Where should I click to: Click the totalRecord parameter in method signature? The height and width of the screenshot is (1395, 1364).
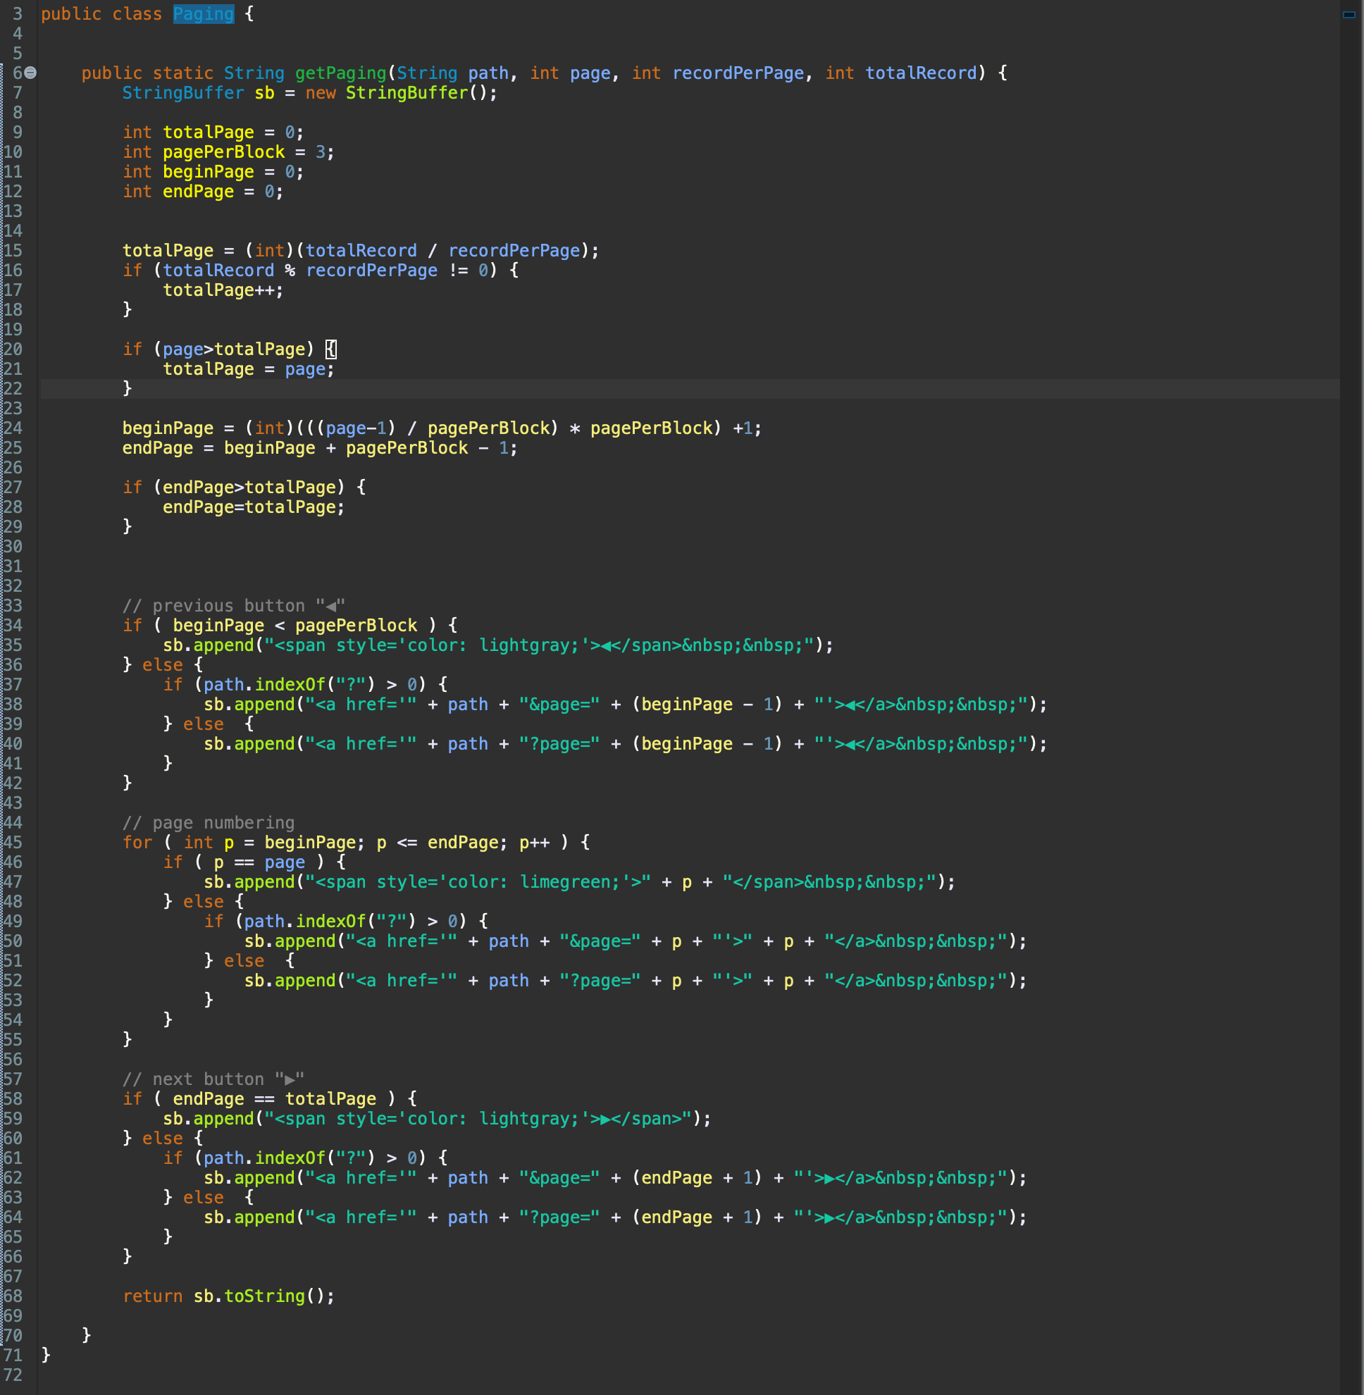[x=921, y=73]
